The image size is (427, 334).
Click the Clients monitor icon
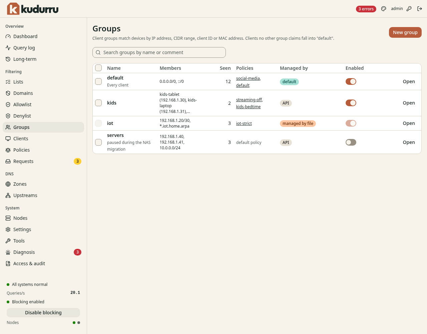click(x=8, y=139)
